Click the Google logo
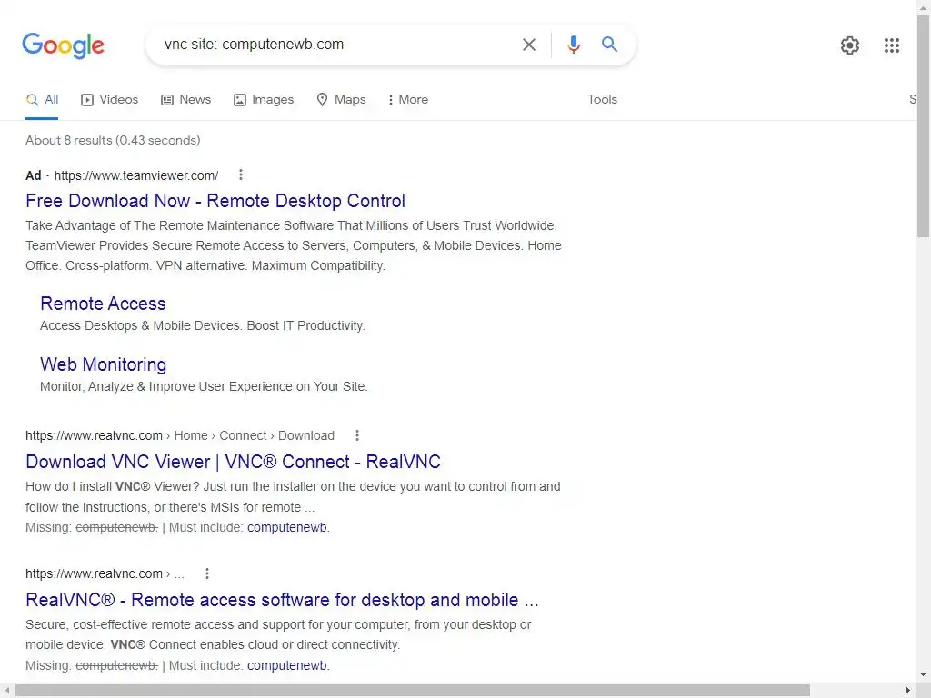 [x=63, y=45]
